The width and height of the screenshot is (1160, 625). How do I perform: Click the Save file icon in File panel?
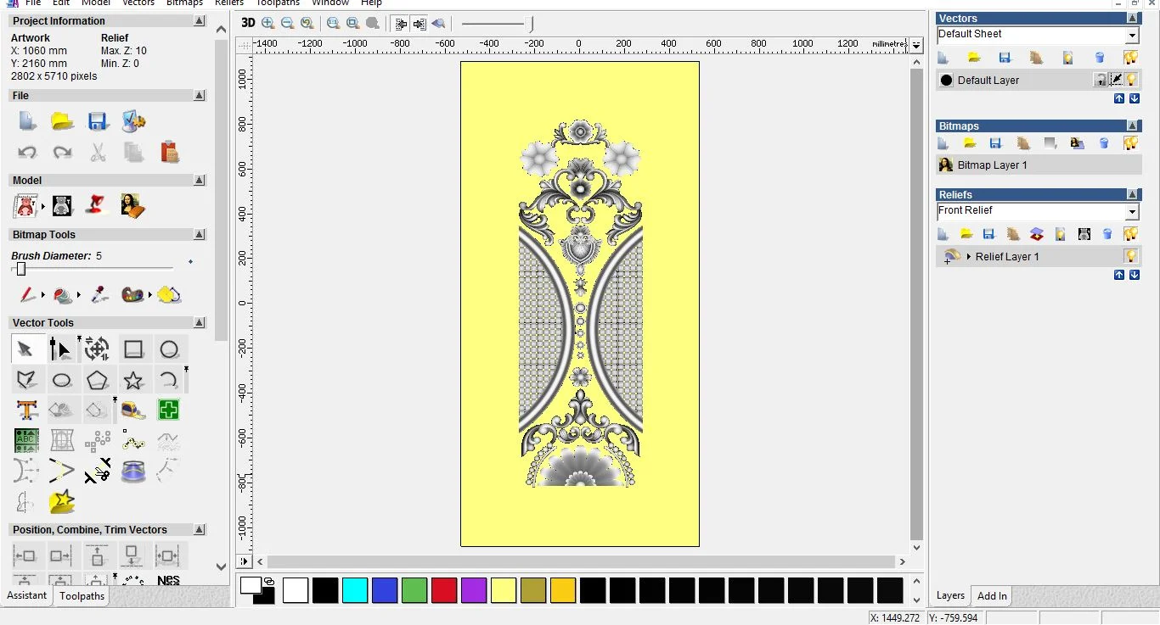point(98,121)
